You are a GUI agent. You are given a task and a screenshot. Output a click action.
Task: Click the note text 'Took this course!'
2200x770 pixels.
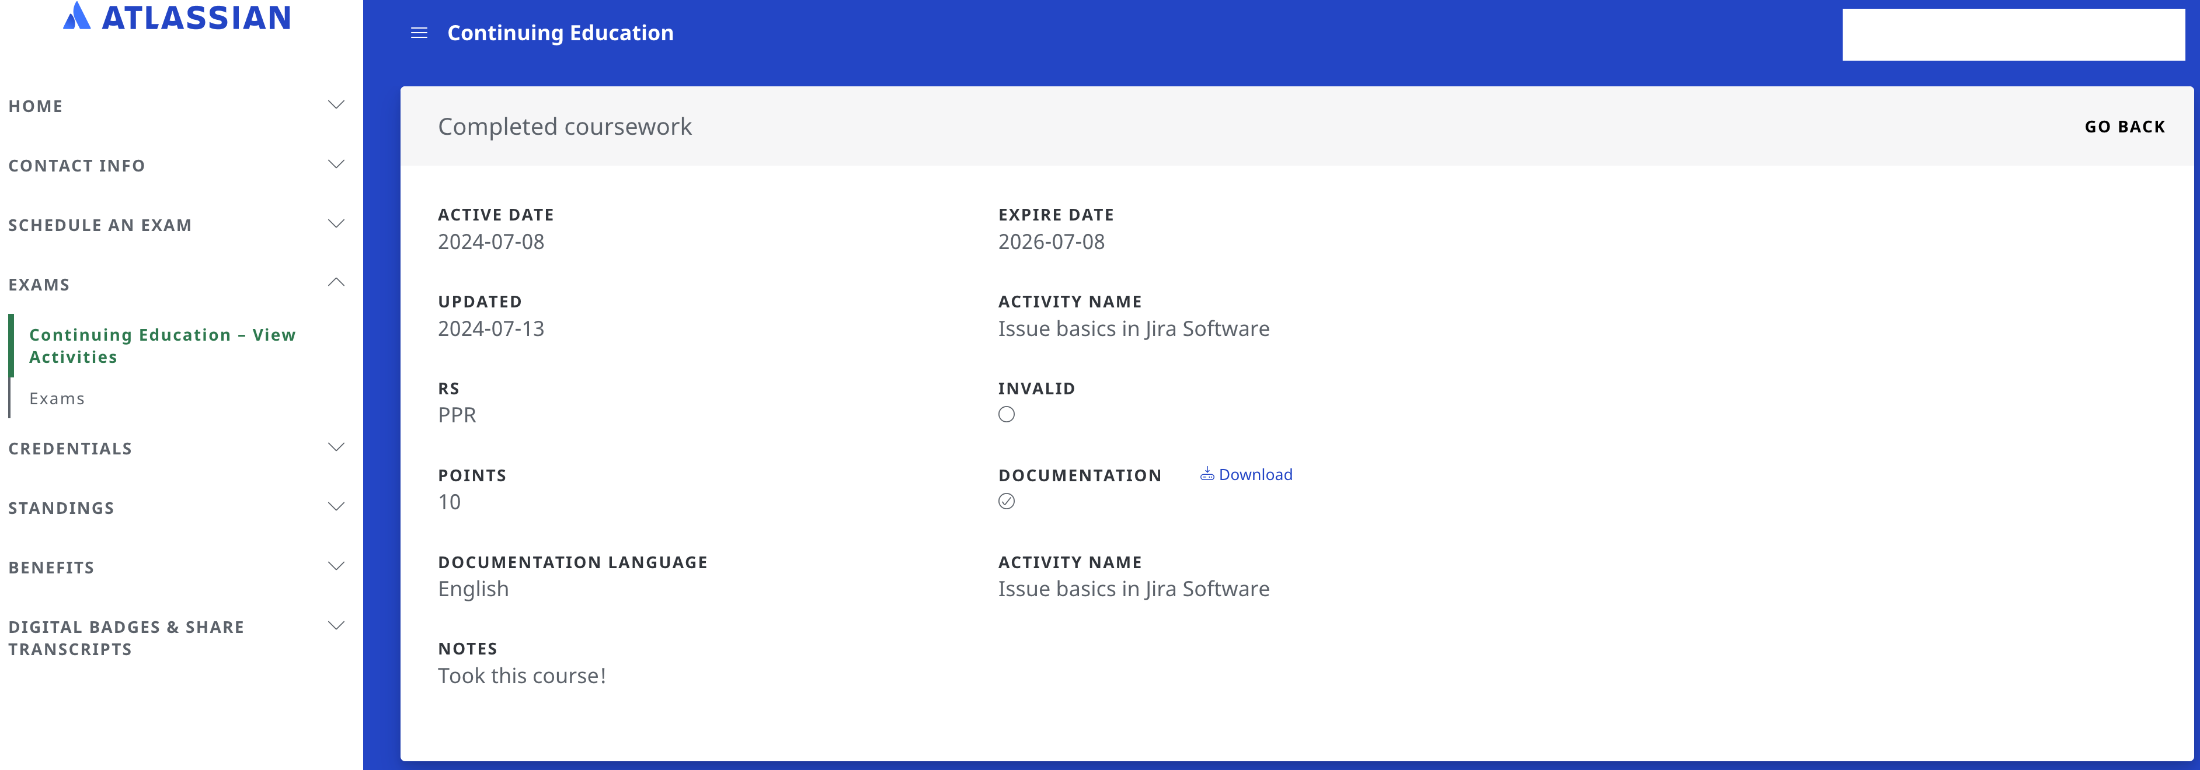(522, 675)
